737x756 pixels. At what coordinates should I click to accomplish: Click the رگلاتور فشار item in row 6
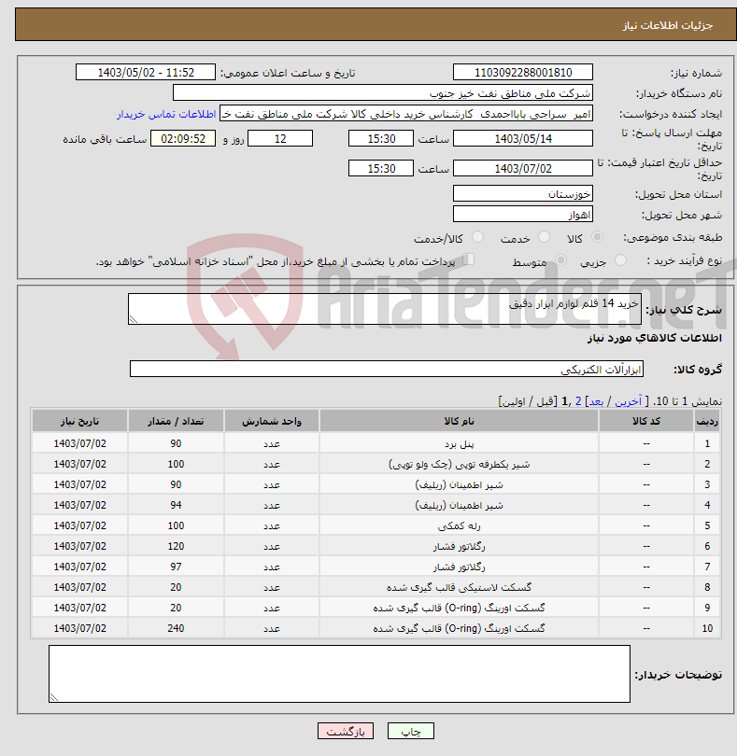click(459, 546)
